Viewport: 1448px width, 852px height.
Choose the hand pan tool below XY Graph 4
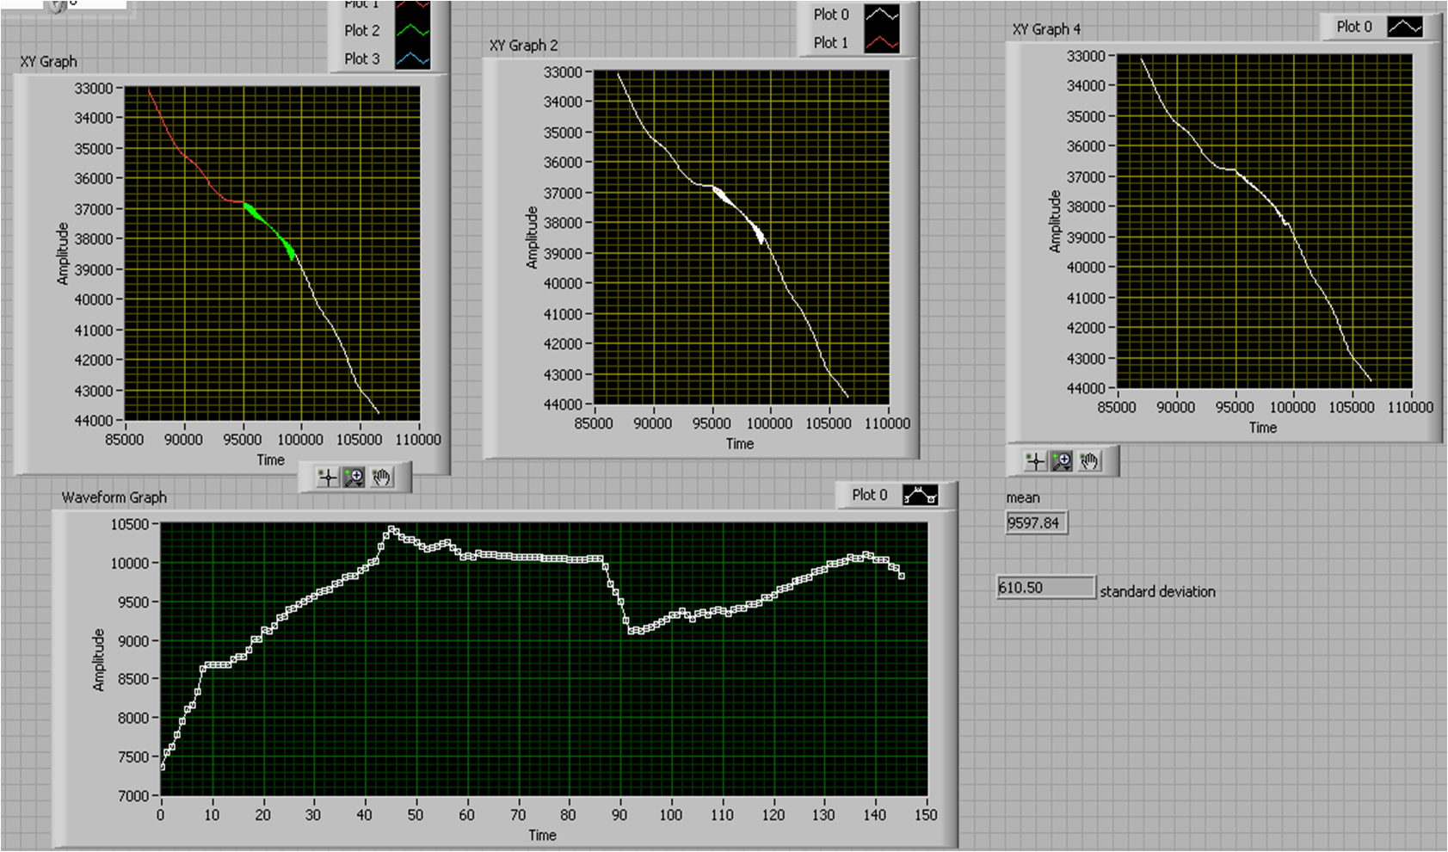pos(1090,462)
